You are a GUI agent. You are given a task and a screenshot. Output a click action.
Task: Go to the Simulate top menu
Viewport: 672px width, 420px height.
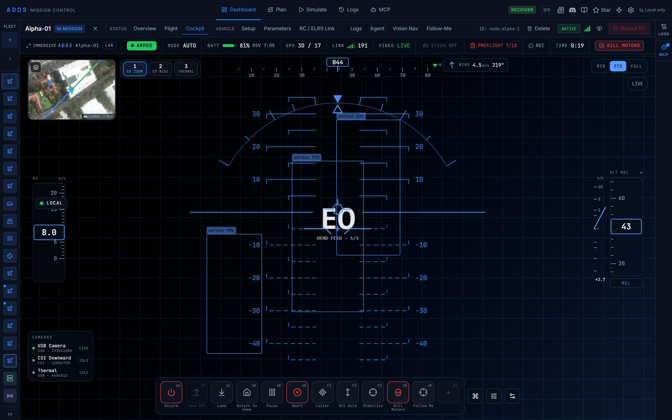(x=312, y=10)
